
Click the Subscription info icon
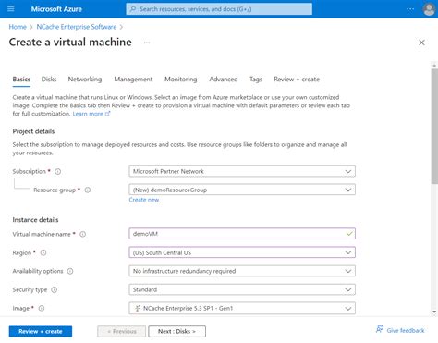pyautogui.click(x=57, y=171)
